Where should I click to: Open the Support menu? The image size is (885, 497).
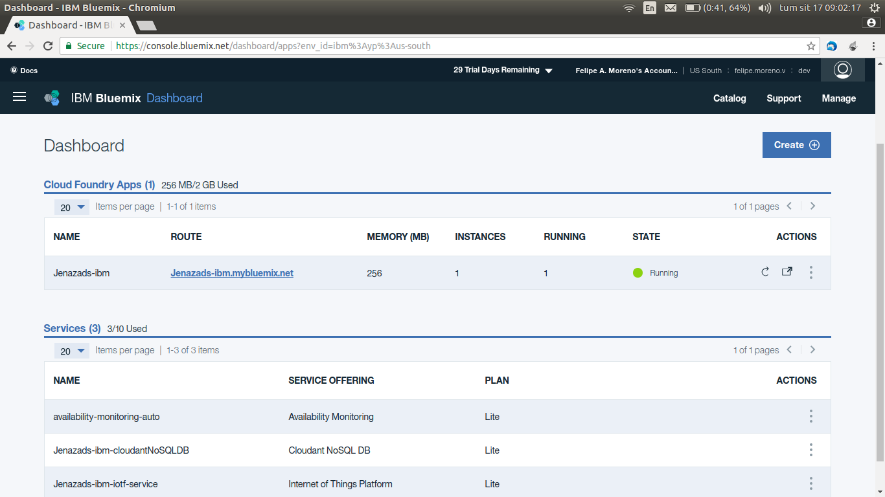784,98
